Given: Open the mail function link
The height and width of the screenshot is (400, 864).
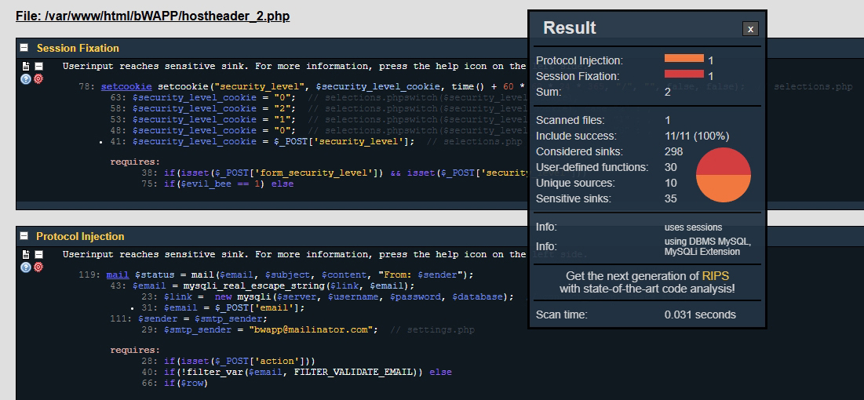Looking at the screenshot, I should click(117, 275).
